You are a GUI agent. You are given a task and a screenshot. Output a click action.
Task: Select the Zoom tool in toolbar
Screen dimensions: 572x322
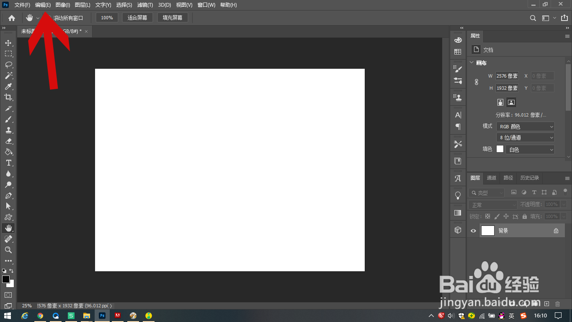8,250
